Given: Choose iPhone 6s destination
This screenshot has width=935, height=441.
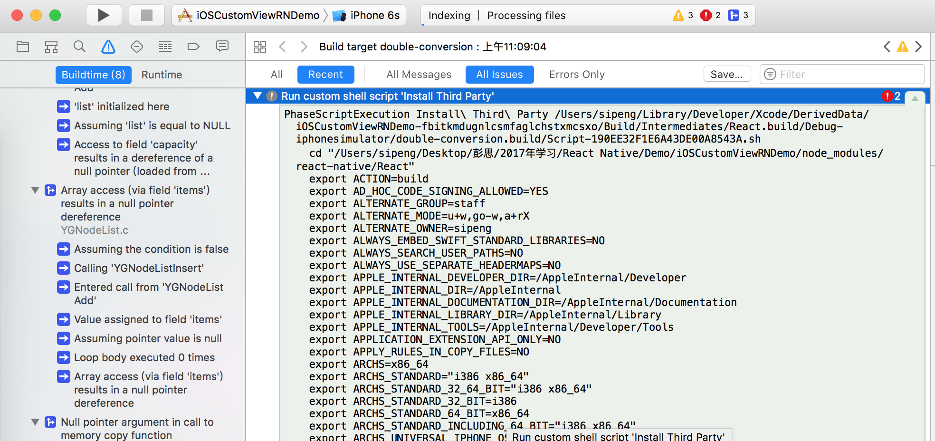Looking at the screenshot, I should pos(366,15).
